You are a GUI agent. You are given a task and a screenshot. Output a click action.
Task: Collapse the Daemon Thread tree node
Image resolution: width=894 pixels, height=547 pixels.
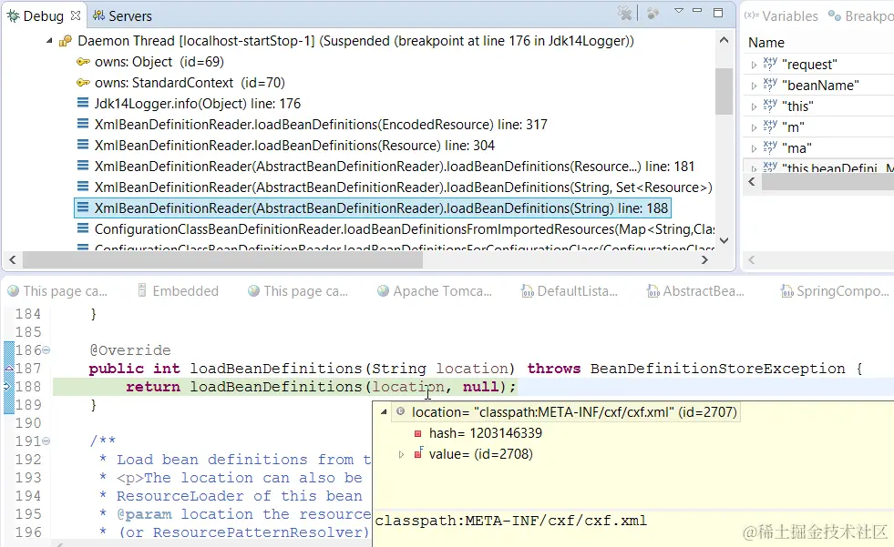click(x=49, y=41)
